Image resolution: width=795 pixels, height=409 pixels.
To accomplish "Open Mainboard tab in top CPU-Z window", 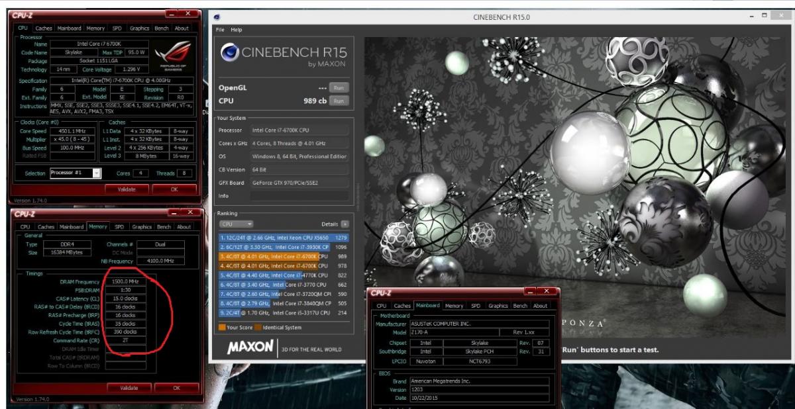I will [x=69, y=28].
